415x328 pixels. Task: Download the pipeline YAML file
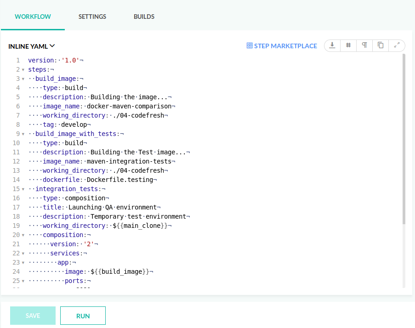pos(332,45)
